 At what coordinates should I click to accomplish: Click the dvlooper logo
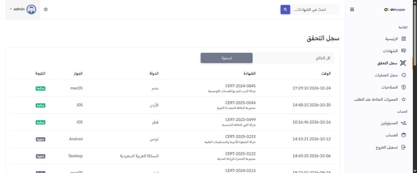(x=395, y=9)
